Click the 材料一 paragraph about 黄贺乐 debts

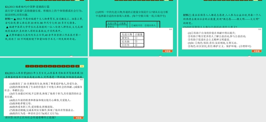click(x=44, y=21)
